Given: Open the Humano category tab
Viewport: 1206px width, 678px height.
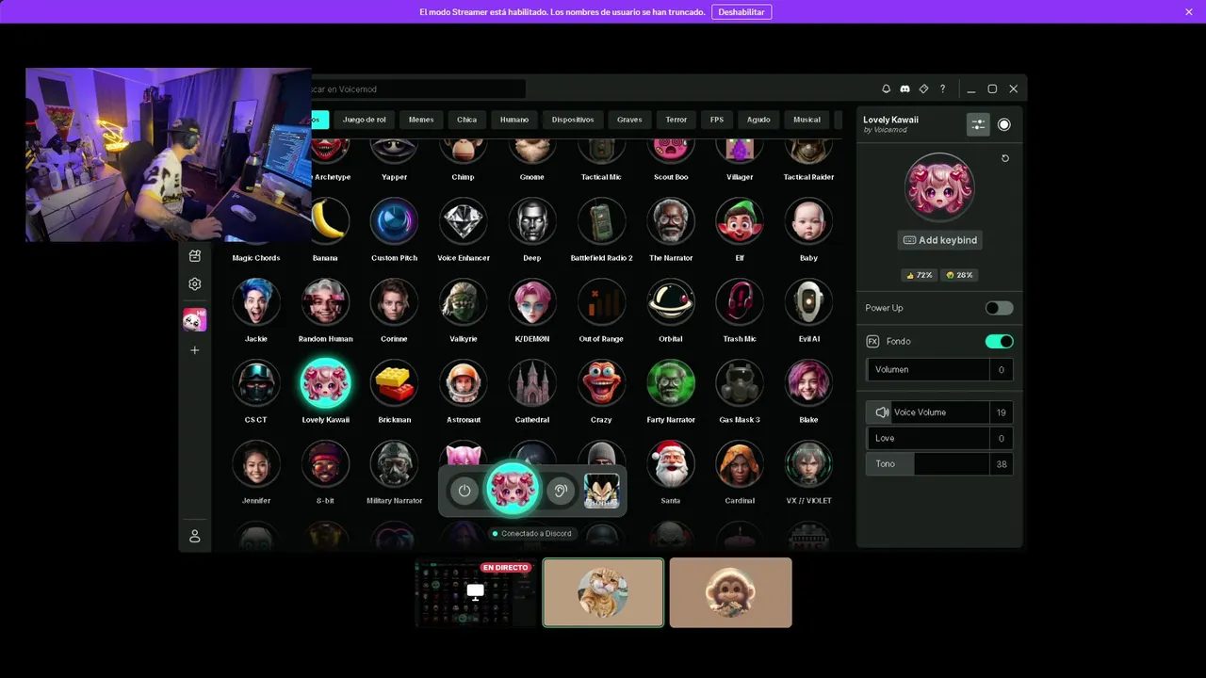Looking at the screenshot, I should click(x=514, y=120).
